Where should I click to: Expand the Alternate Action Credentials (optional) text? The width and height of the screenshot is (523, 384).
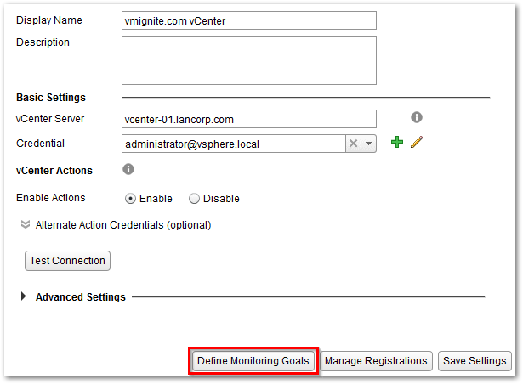click(x=122, y=225)
